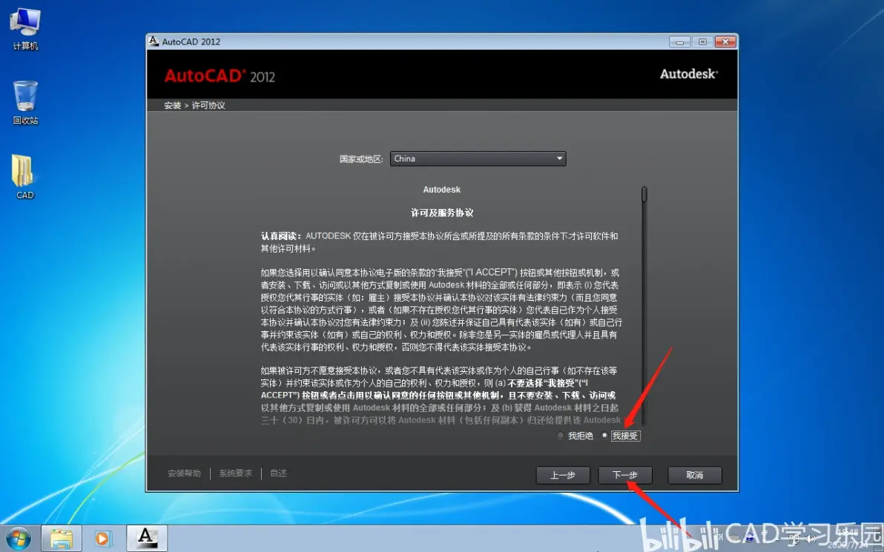Select the 我拒绝 radio button
This screenshot has height=552, width=884.
(561, 436)
